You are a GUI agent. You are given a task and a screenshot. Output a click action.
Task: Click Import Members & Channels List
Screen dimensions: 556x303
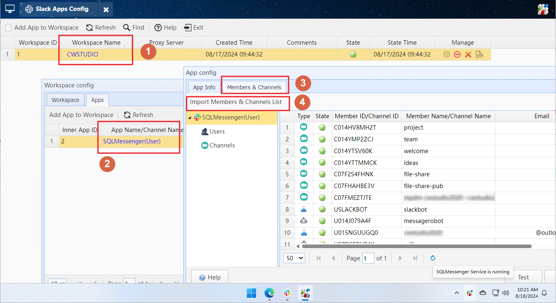pos(236,102)
